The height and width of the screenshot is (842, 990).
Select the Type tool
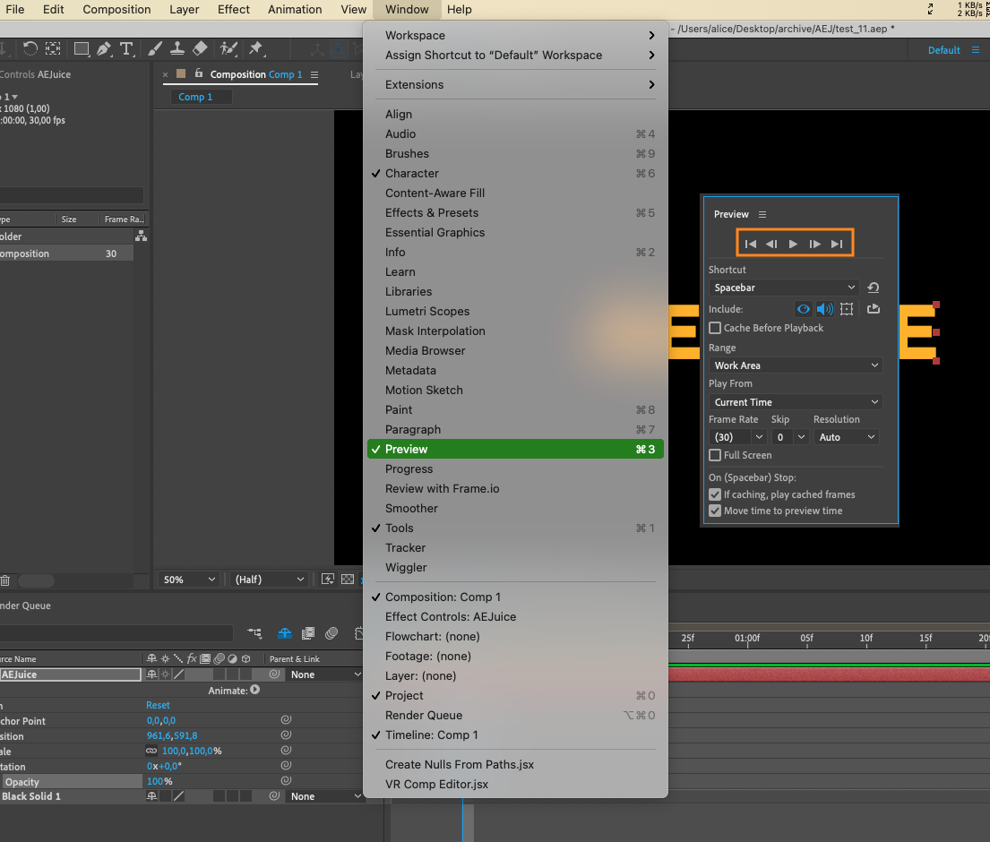[126, 48]
